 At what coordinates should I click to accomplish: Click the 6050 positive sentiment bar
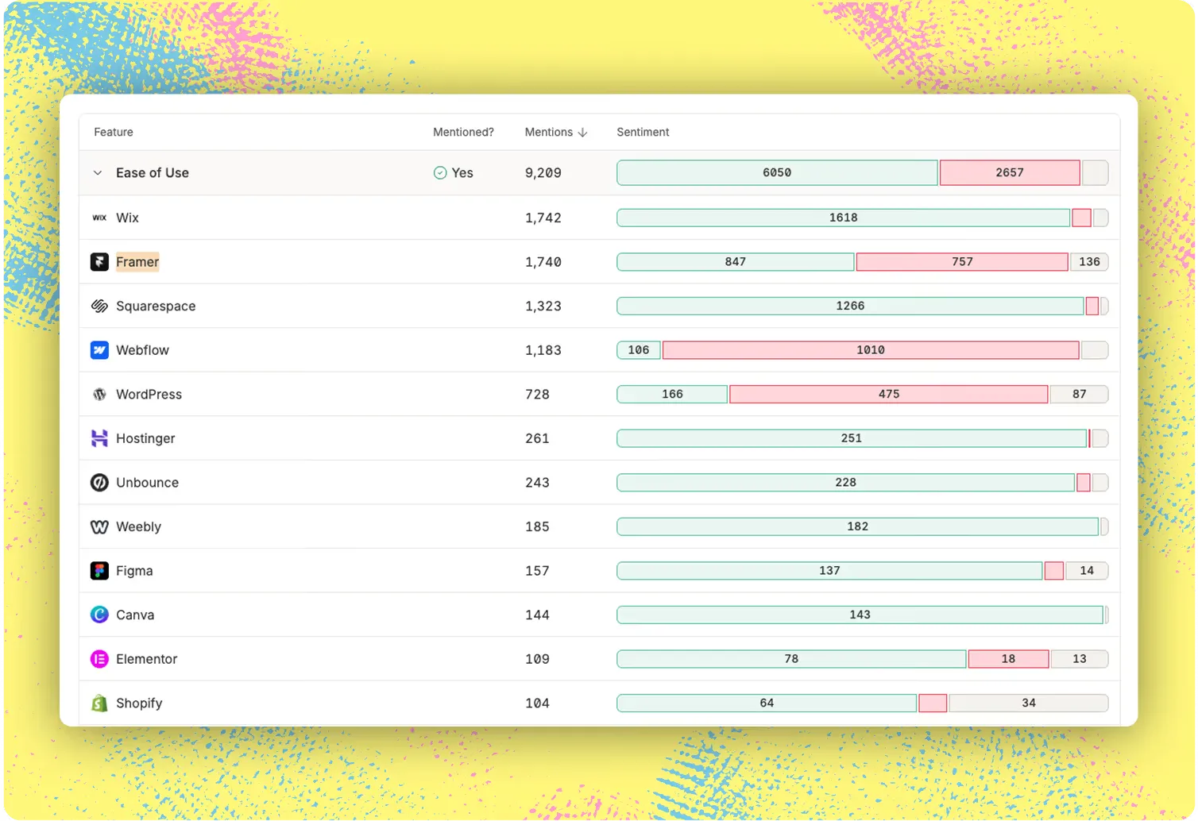(777, 173)
